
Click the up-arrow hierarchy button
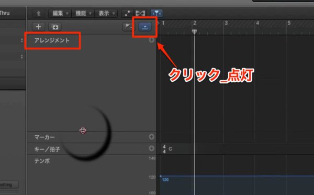[38, 14]
